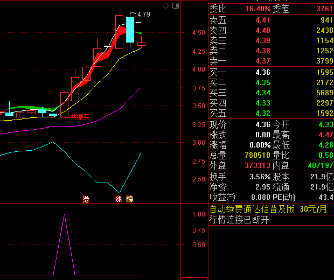Viewport: 334px width, 280px height.
Task: Click the 行情连接已断开 status message
Action: 239,220
